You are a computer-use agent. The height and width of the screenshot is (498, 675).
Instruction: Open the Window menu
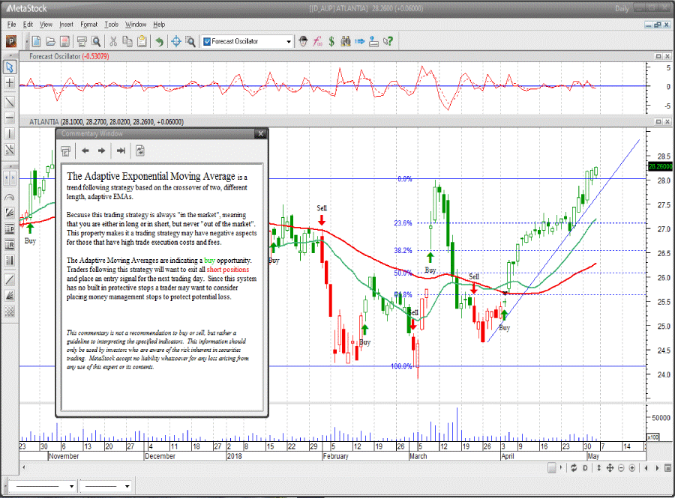(x=136, y=25)
